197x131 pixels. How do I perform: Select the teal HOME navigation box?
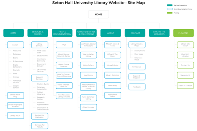point(14,33)
